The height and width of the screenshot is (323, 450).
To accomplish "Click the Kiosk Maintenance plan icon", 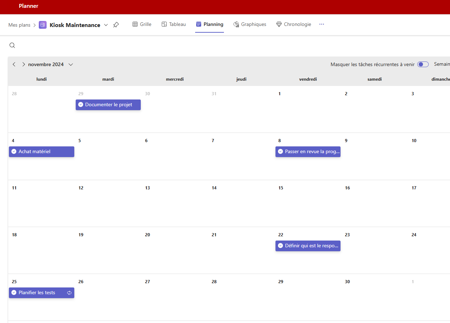I will (x=43, y=25).
